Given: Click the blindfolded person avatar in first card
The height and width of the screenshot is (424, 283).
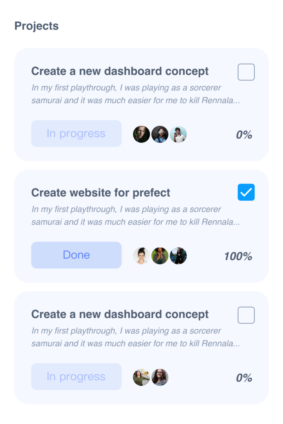Looking at the screenshot, I should 160,134.
